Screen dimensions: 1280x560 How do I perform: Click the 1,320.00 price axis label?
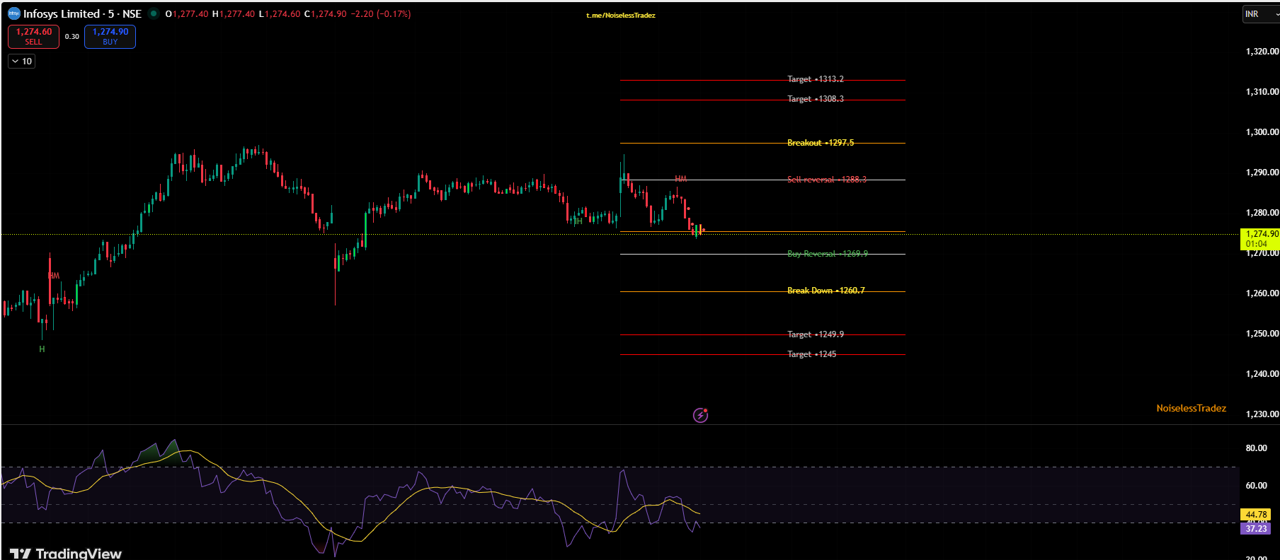click(x=1262, y=52)
